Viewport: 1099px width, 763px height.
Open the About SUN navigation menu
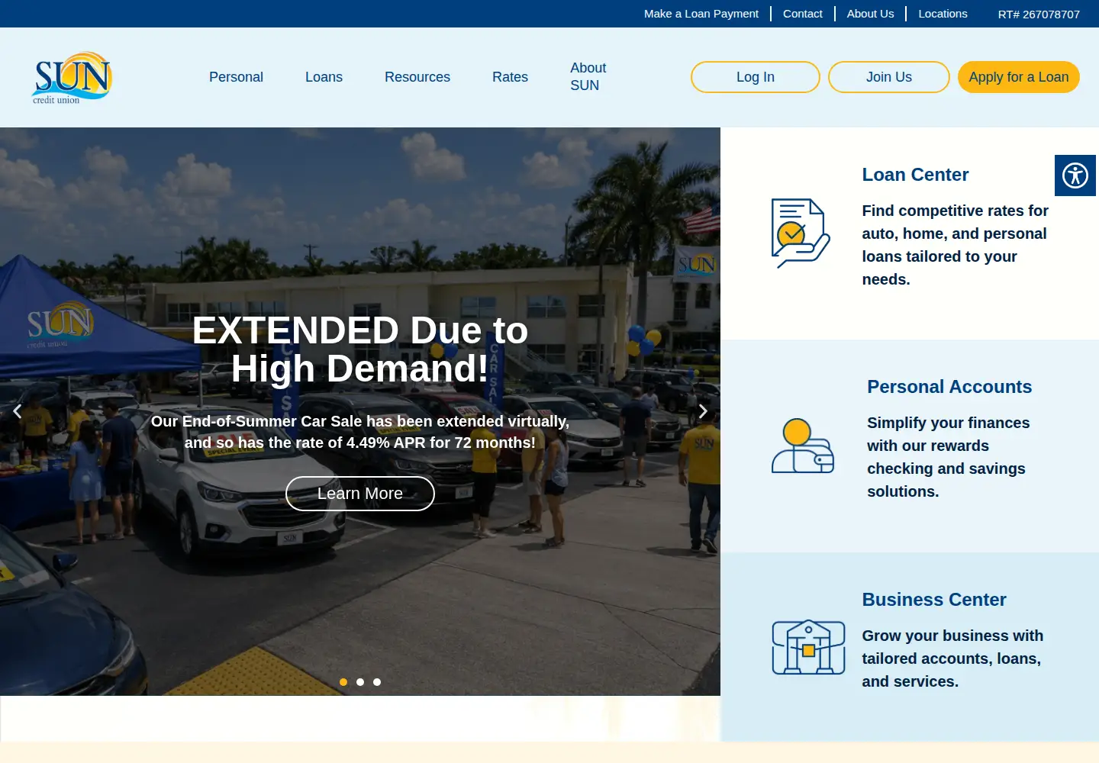tap(588, 77)
